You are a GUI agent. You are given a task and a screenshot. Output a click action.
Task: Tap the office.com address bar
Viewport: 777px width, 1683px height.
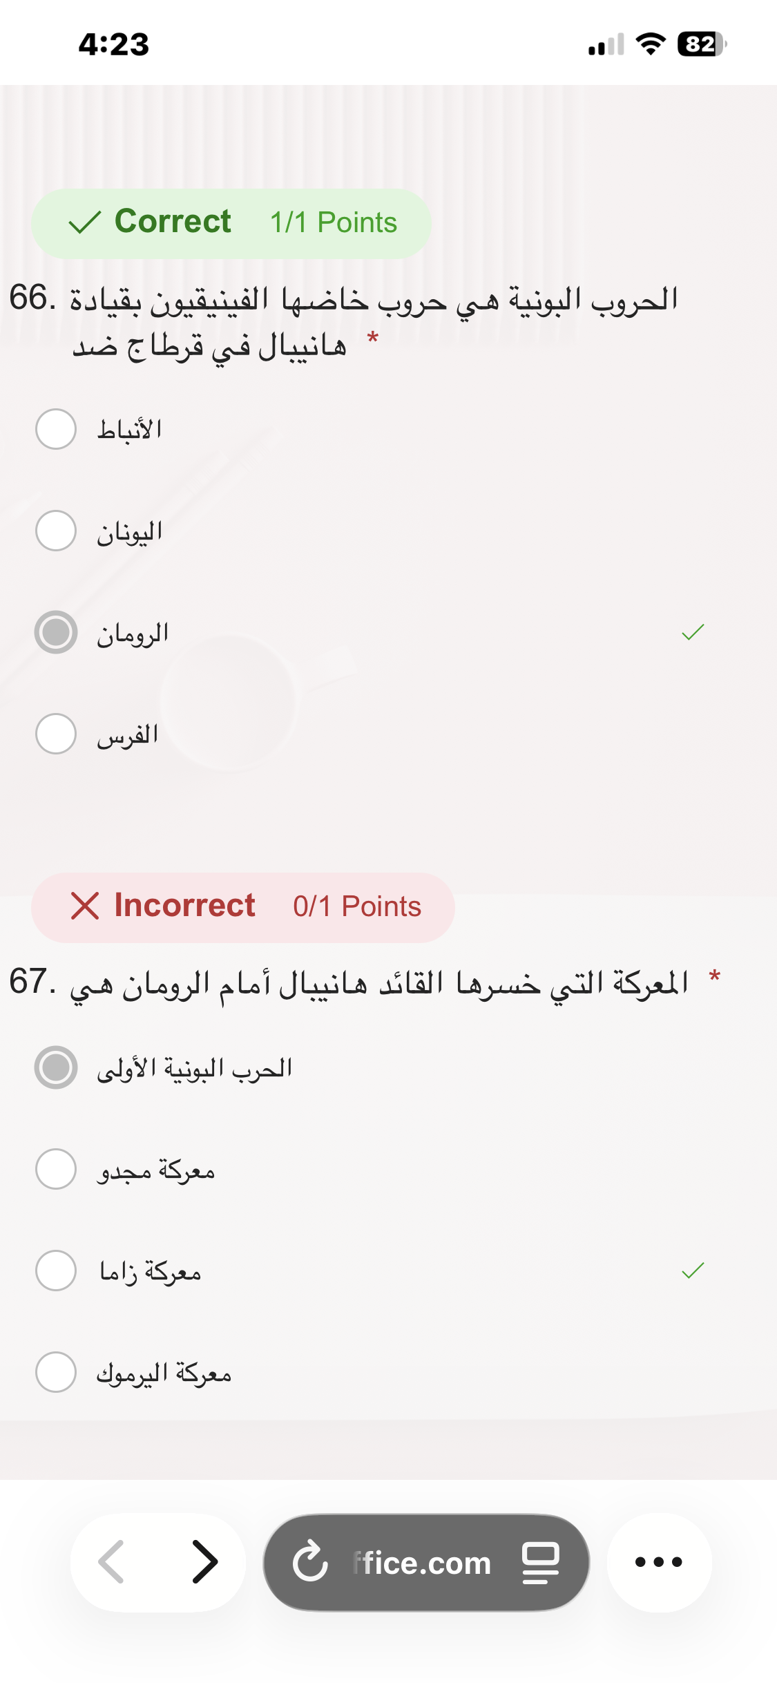[x=423, y=1563]
